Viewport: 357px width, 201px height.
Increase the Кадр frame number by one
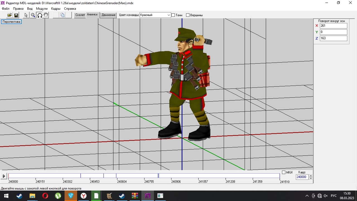(311, 176)
